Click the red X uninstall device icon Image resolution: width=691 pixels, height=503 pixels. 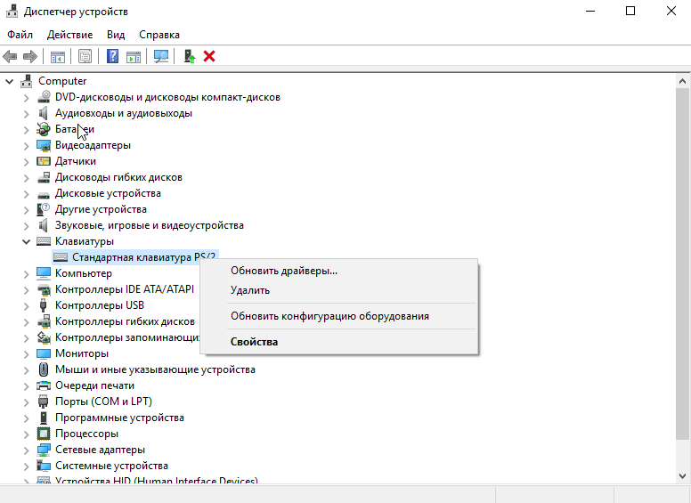[x=209, y=56]
